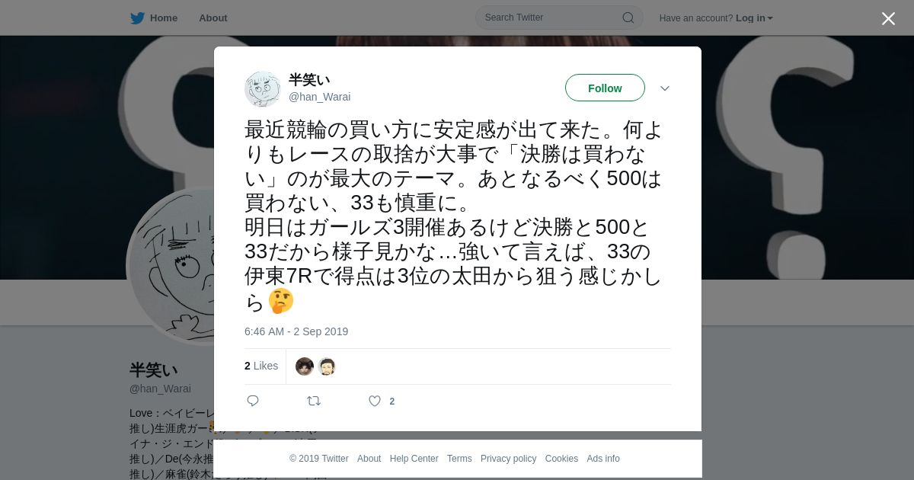Open the tweet author's avatar in dialog
This screenshot has height=480, width=914.
point(263,89)
